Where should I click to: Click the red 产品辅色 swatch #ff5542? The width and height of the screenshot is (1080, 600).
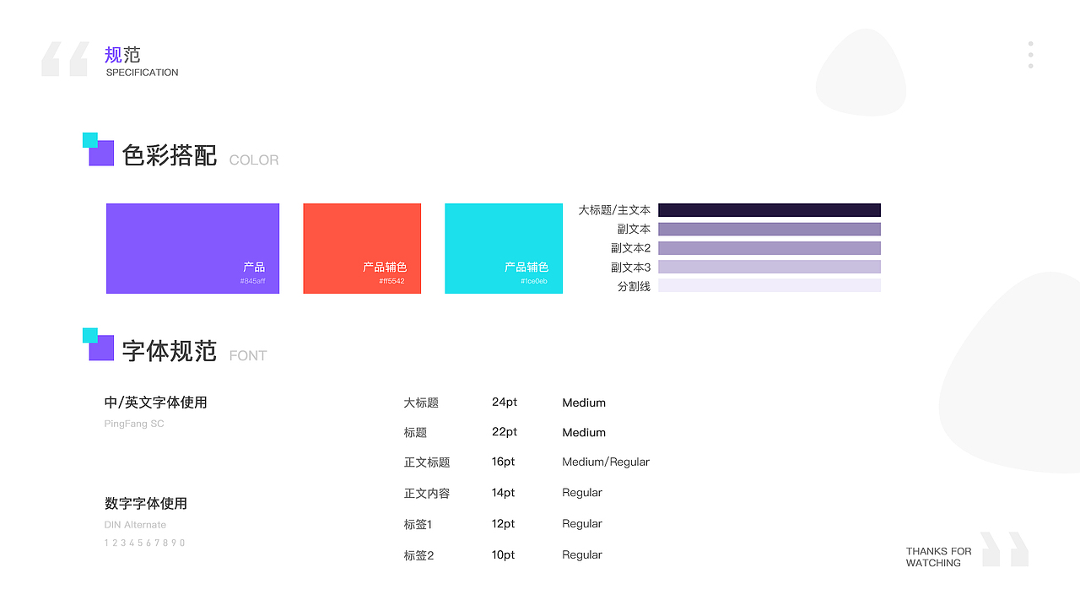tap(362, 248)
